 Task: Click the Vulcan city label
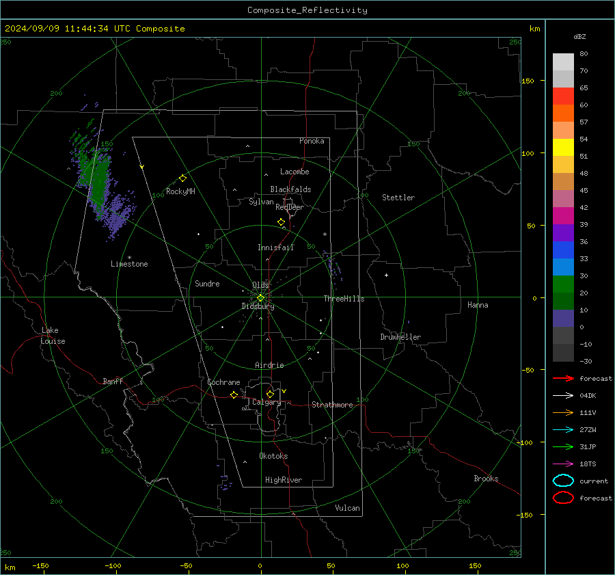(x=348, y=508)
